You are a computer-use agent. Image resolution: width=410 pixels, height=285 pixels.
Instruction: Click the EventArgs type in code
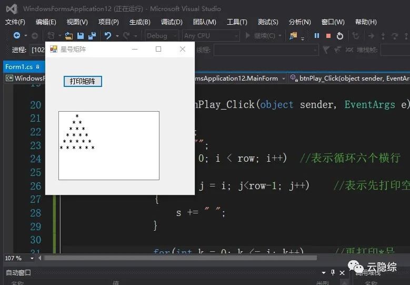tap(369, 105)
